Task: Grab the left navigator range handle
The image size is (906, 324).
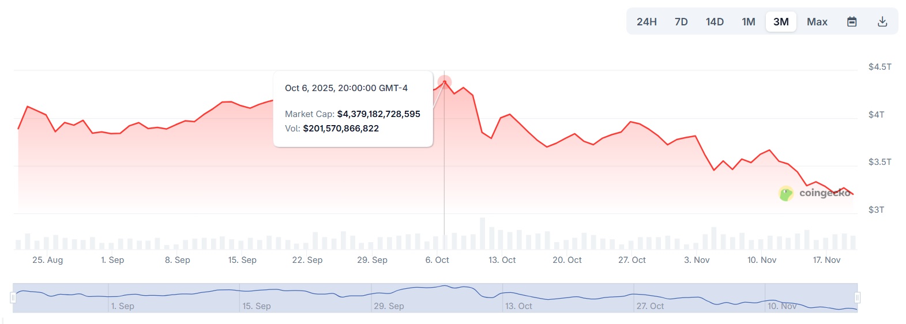Action: [13, 297]
